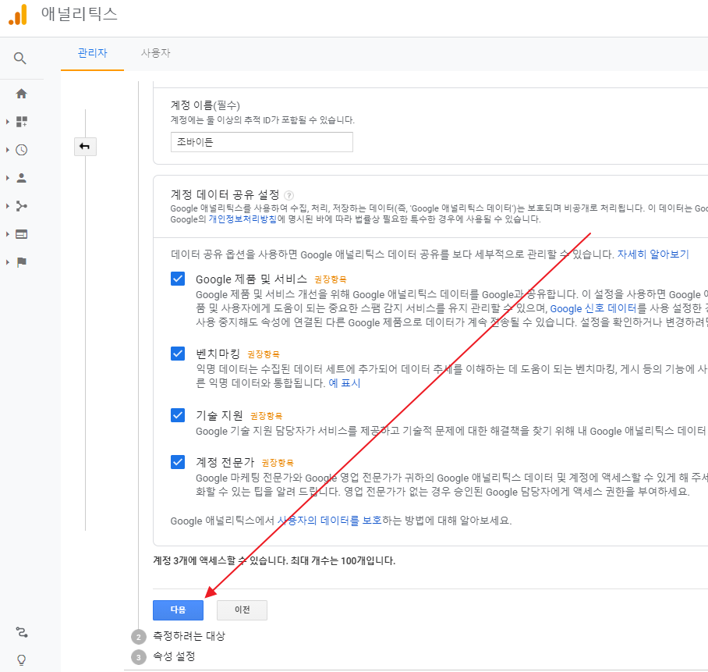The height and width of the screenshot is (672, 708).
Task: Toggle the 계정 전문가 checkbox
Action: click(x=178, y=462)
